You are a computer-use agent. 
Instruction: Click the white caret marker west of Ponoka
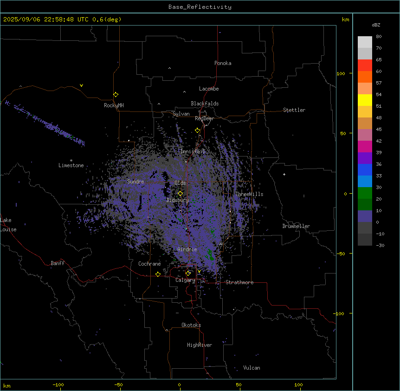pos(169,68)
